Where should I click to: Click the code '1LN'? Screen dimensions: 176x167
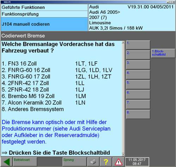pos(80,103)
